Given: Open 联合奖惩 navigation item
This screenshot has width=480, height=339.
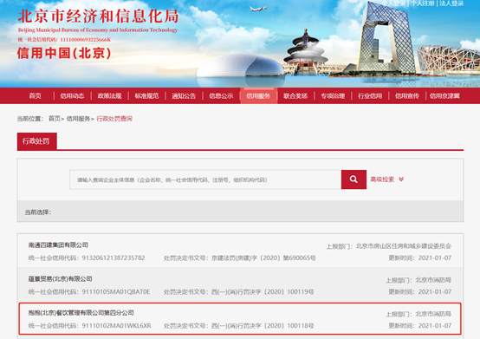Looking at the screenshot, I should click(x=295, y=96).
